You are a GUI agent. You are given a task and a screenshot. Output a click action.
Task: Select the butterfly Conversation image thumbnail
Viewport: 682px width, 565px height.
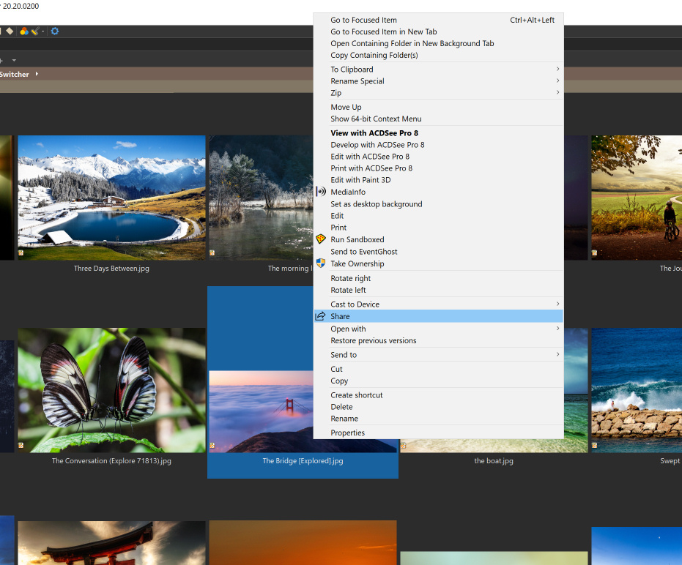click(111, 390)
